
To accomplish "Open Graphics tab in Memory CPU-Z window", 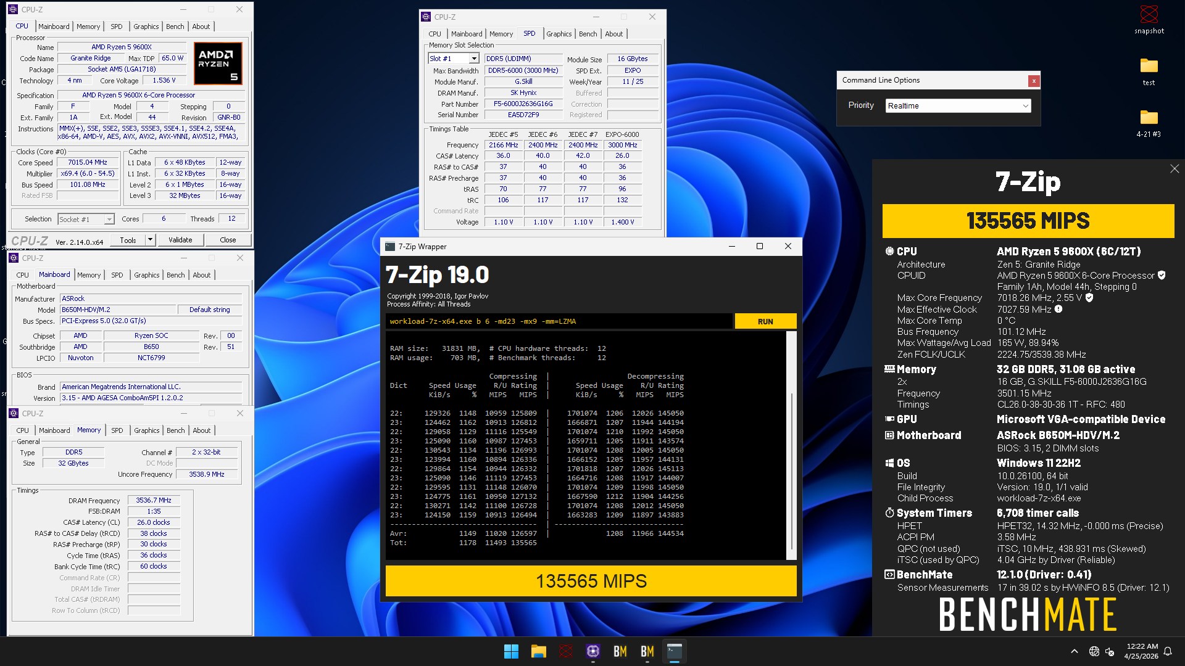I will tap(147, 430).
